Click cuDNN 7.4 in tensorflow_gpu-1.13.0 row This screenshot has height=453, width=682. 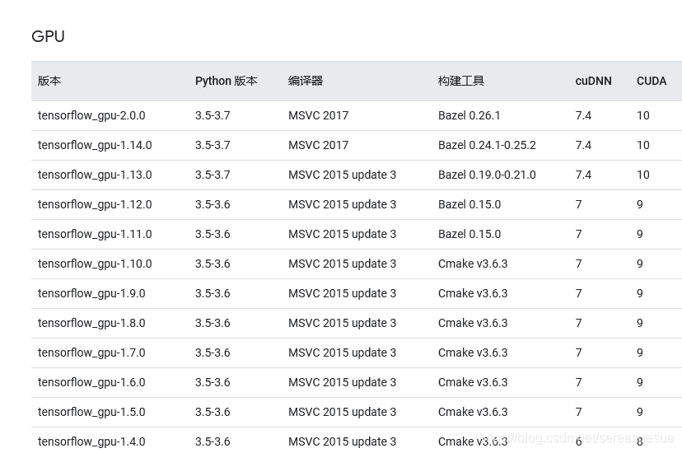point(583,175)
